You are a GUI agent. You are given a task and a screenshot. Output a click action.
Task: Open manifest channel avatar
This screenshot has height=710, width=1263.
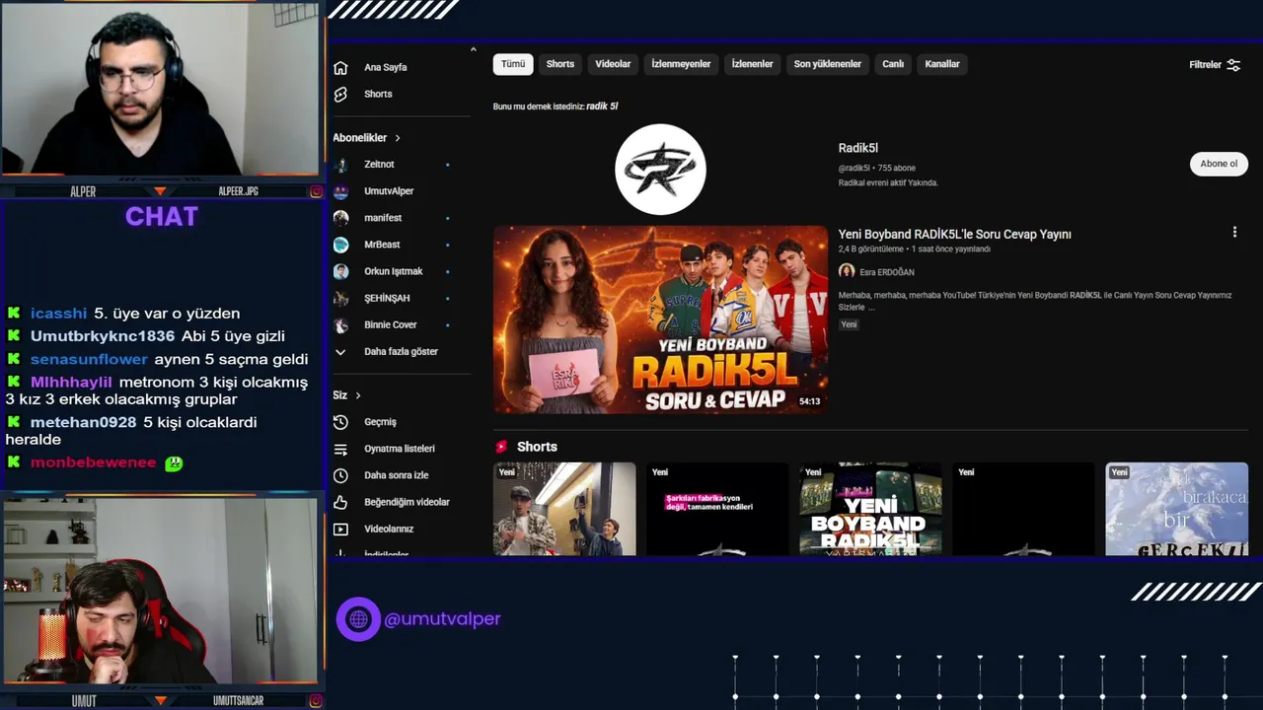pos(340,218)
